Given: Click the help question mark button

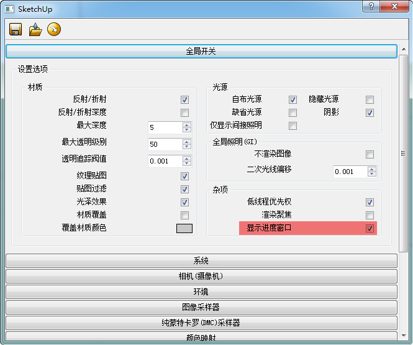Looking at the screenshot, I should click(371, 6).
